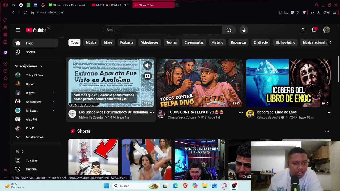The image size is (340, 191).
Task: Open the YouTube hamburger guide menu
Action: coord(18,30)
